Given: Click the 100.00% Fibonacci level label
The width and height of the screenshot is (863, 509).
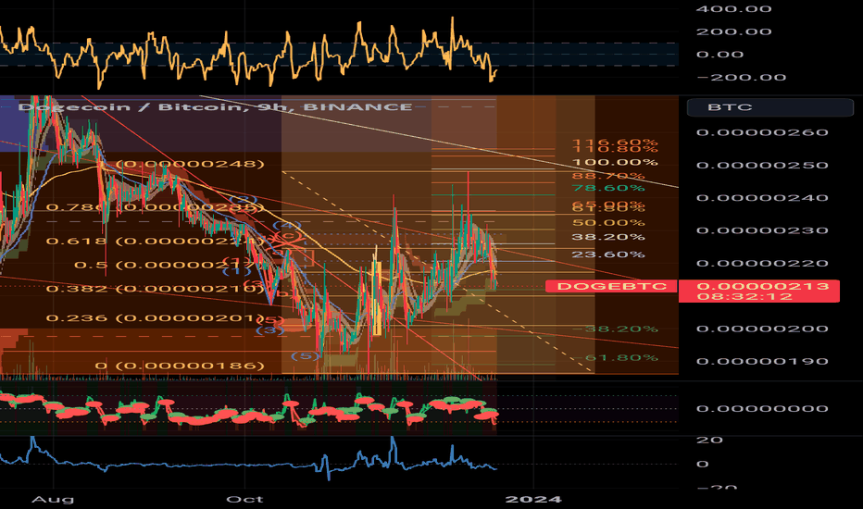Looking at the screenshot, I should point(615,162).
